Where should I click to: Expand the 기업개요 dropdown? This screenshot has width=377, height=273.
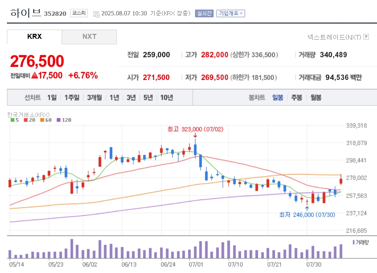[x=231, y=13]
